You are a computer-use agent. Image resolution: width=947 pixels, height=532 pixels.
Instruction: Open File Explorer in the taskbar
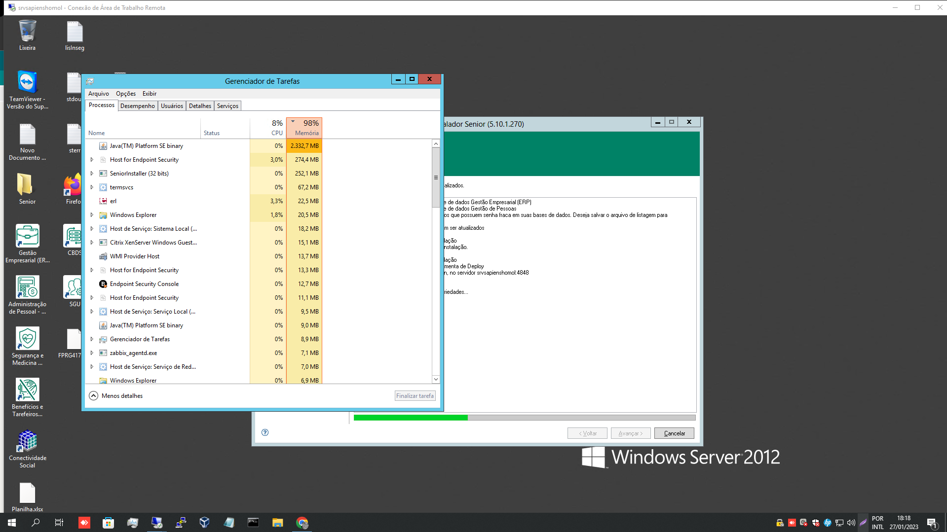[277, 523]
